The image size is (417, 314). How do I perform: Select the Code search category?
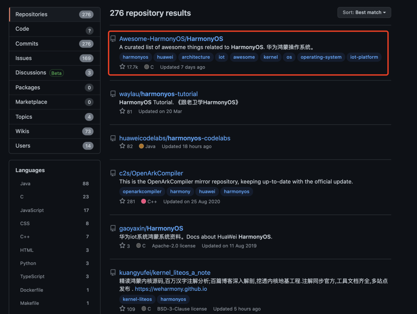55,29
